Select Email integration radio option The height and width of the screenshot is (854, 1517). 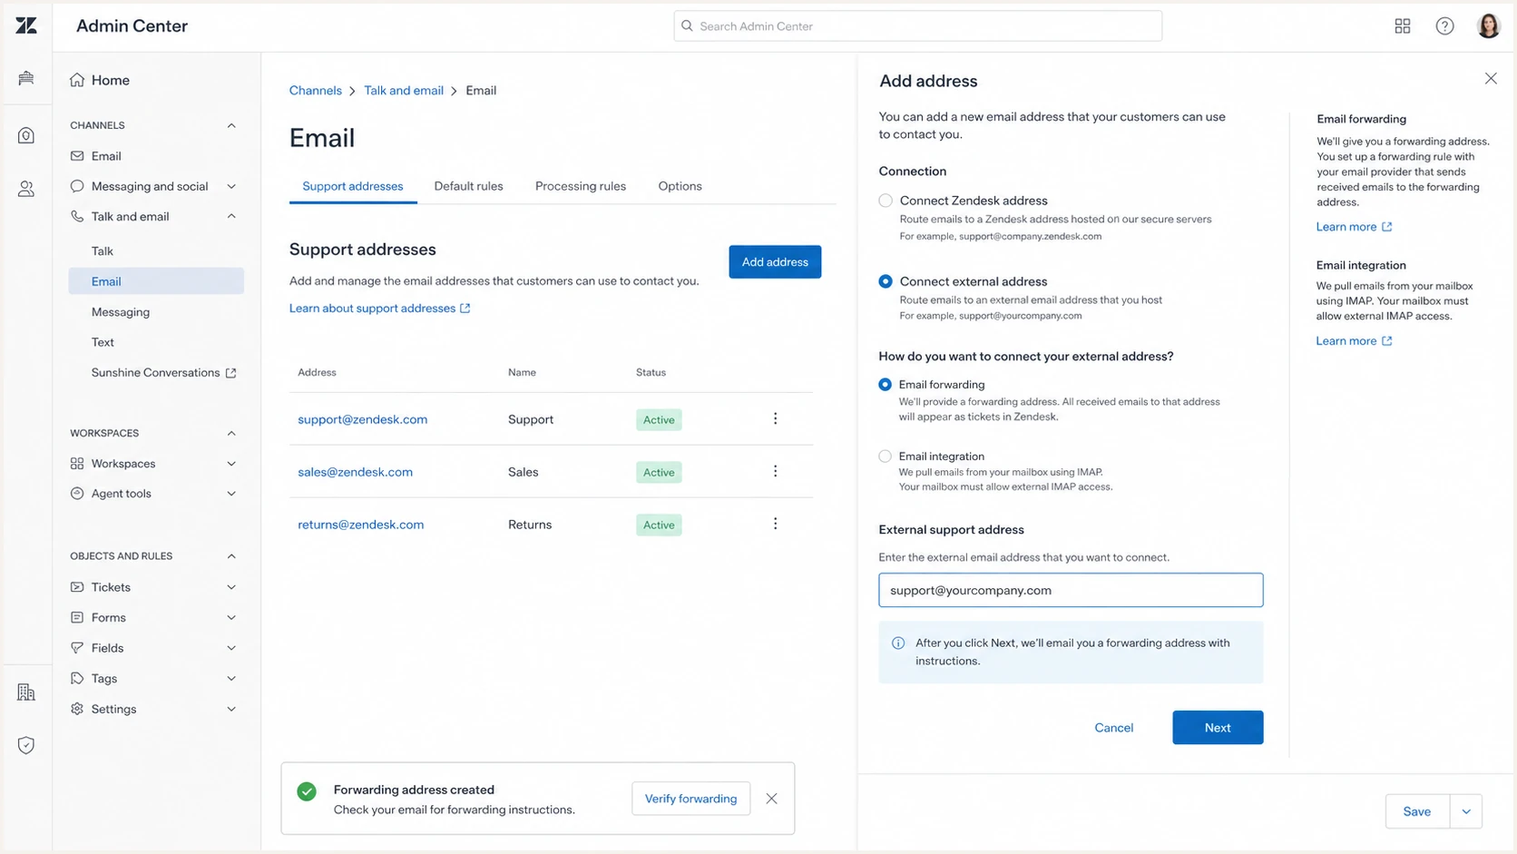pos(886,456)
